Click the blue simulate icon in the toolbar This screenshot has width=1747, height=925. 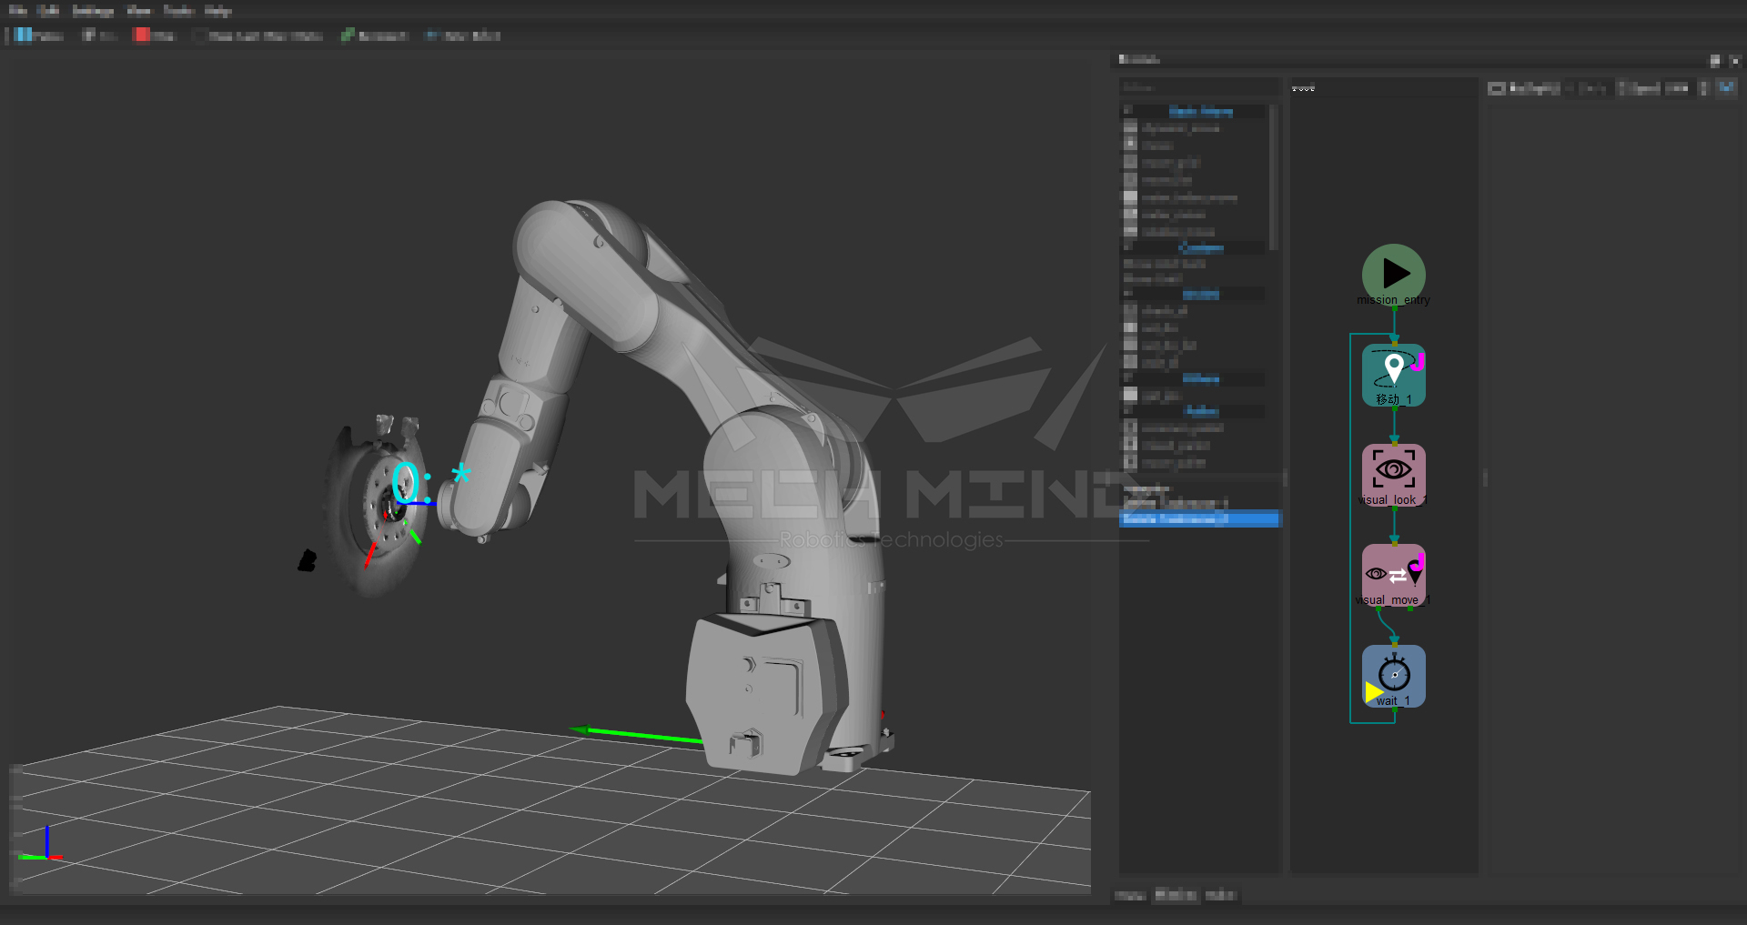(x=23, y=35)
